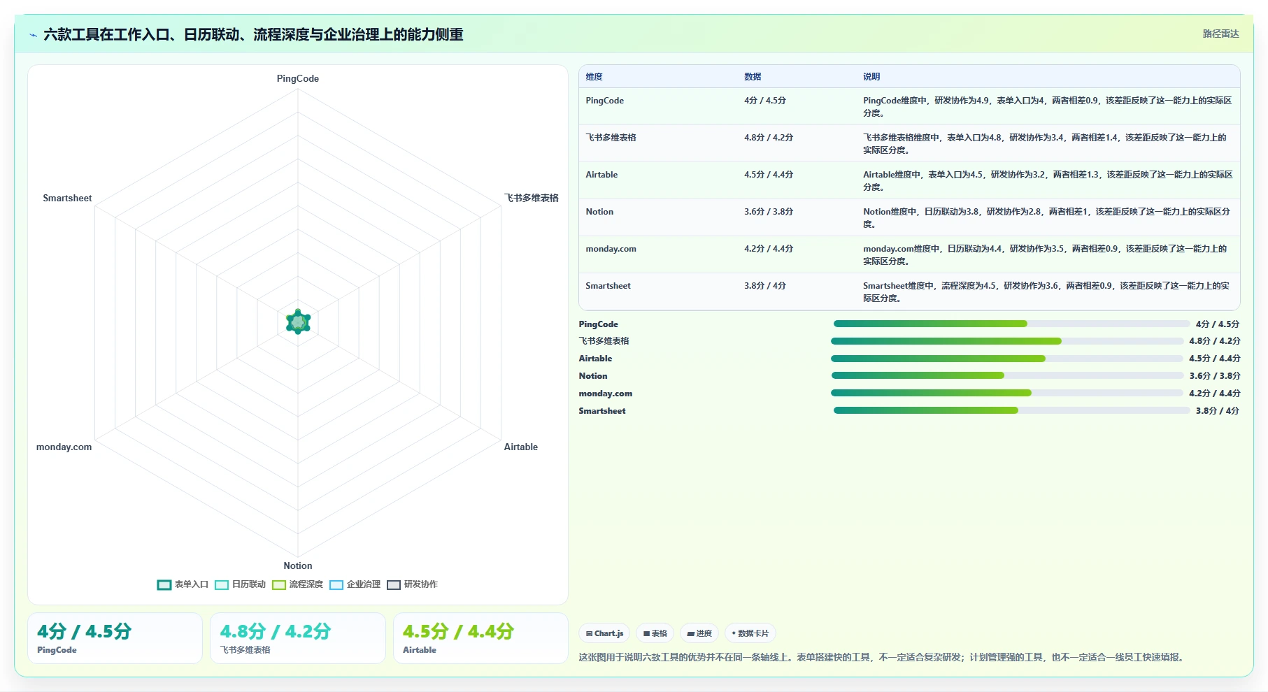Select the monday.com table row name
1268x692 pixels.
coord(611,249)
